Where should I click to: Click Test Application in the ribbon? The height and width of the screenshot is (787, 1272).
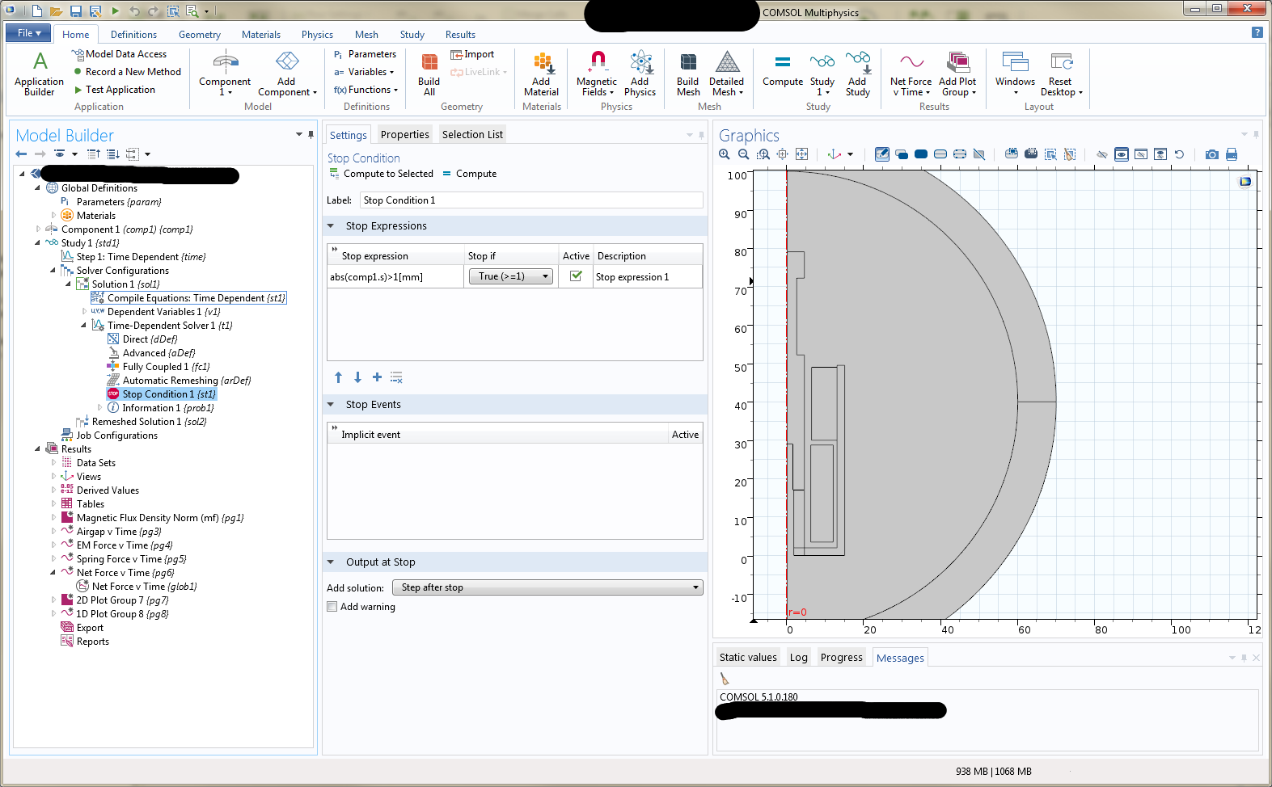click(x=120, y=90)
